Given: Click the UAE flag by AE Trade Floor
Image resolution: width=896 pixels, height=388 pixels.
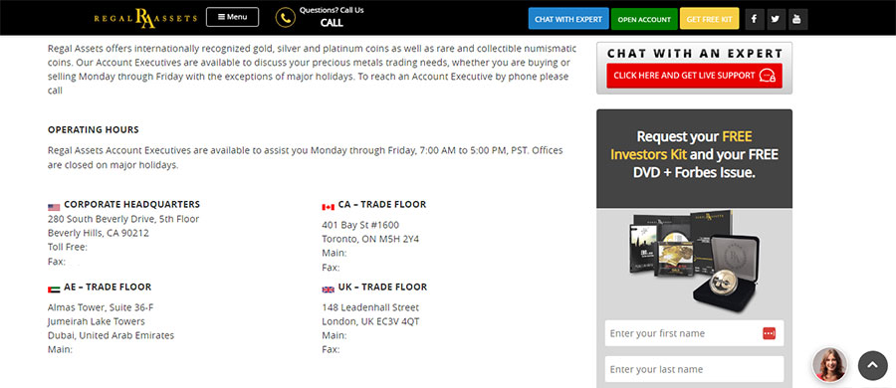Looking at the screenshot, I should 54,290.
